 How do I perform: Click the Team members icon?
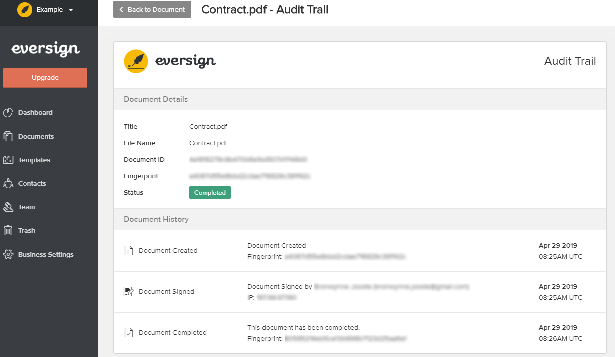[8, 207]
